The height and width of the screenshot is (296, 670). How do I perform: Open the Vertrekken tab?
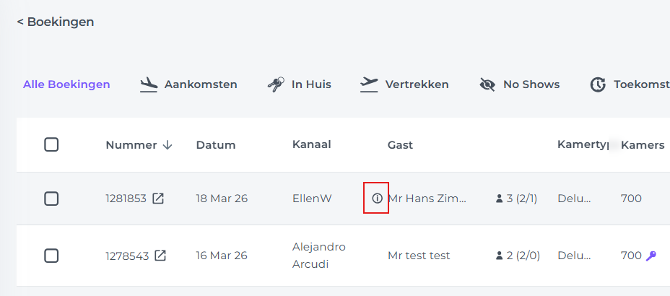tap(417, 84)
